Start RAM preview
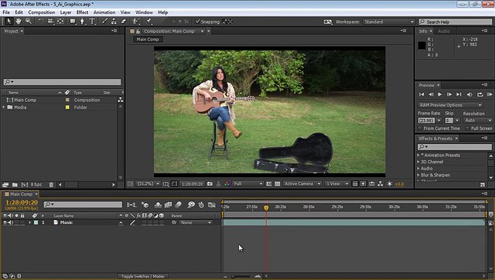Viewport: 495px width, 280px height. 490,94
